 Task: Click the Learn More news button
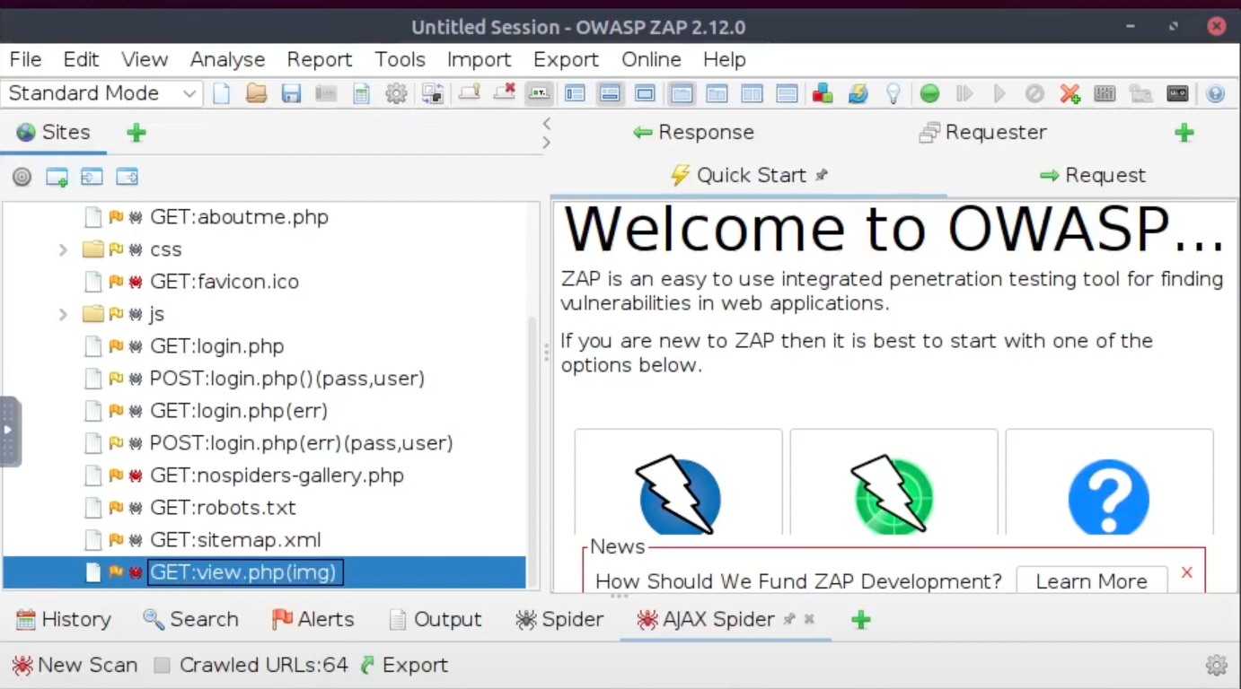click(1091, 581)
